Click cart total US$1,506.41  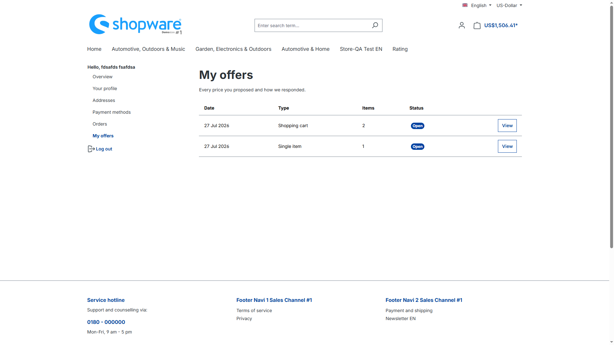501,25
